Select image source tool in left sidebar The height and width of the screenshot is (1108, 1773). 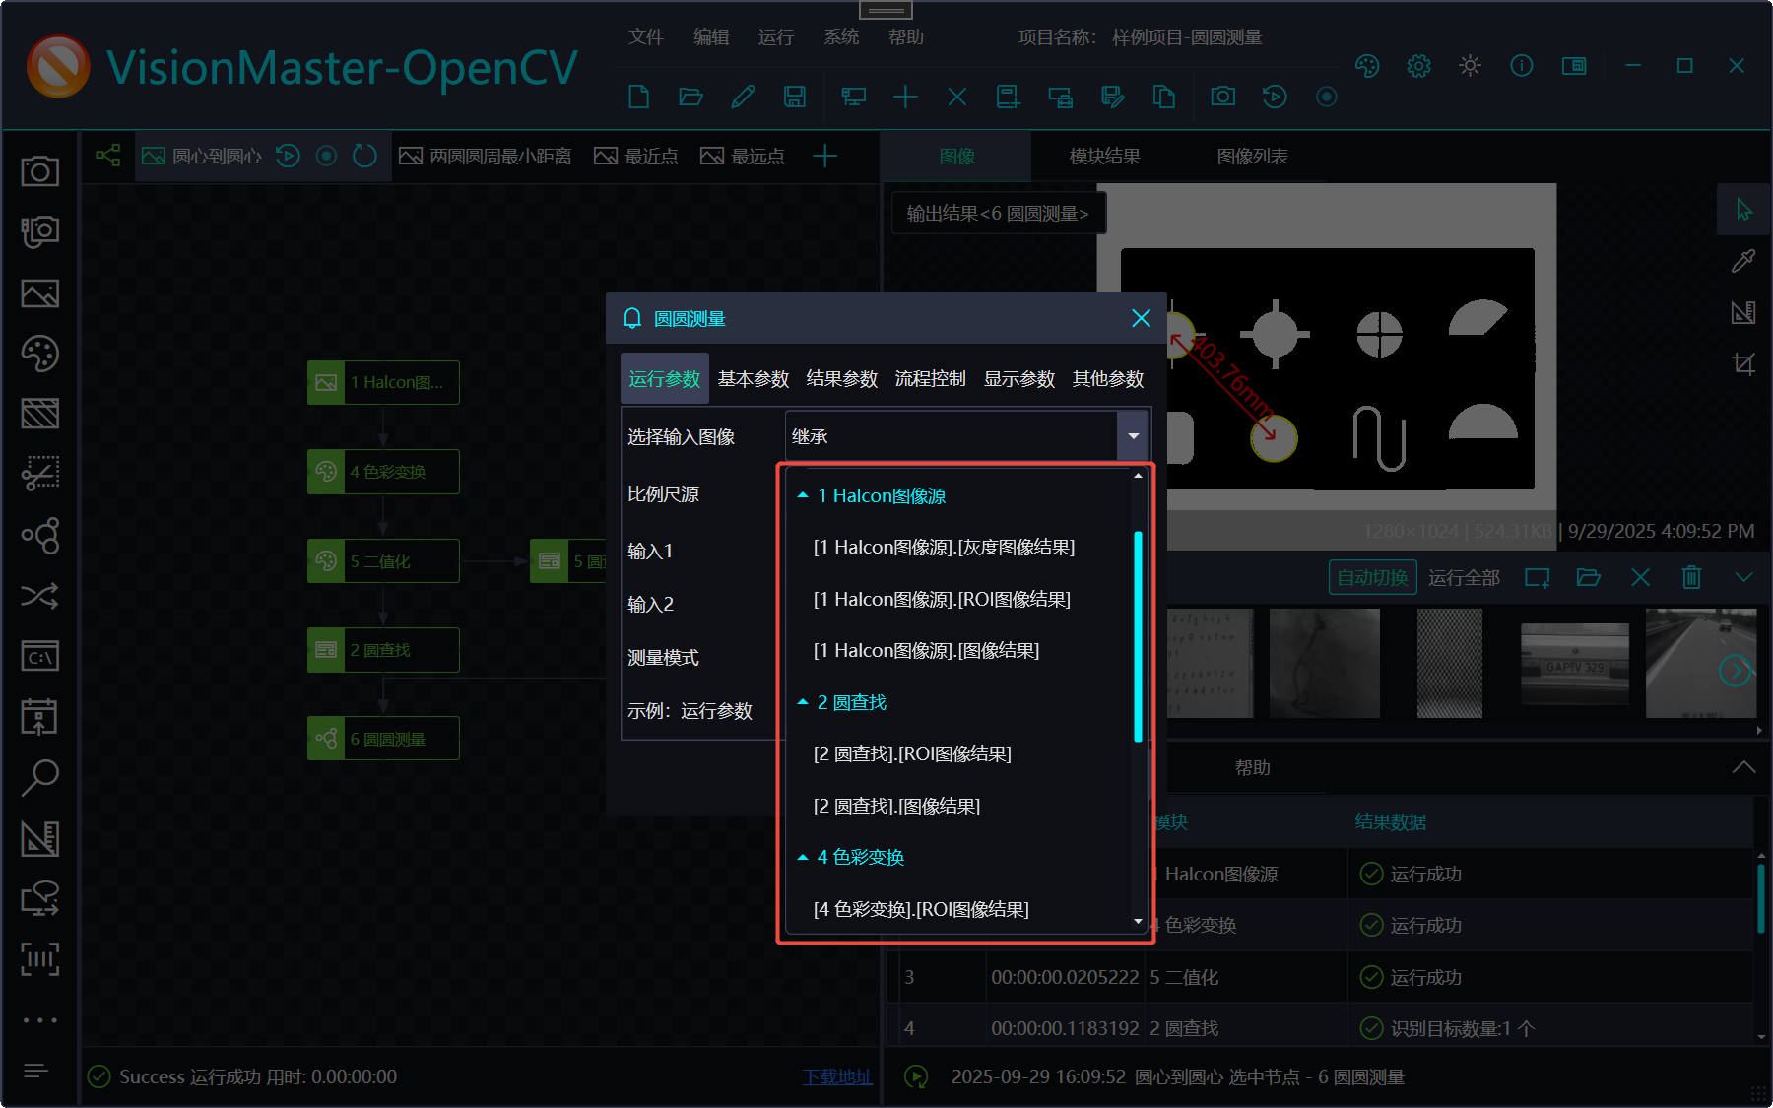point(40,293)
